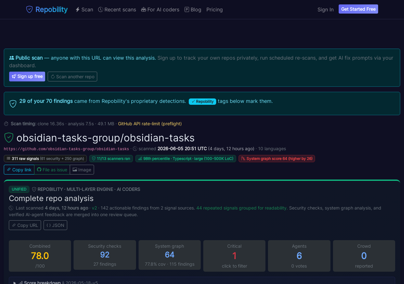
Task: Click the UNIFIED badge
Action: 19,189
